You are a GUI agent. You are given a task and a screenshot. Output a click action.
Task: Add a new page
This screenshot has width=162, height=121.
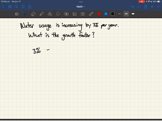[145, 7]
